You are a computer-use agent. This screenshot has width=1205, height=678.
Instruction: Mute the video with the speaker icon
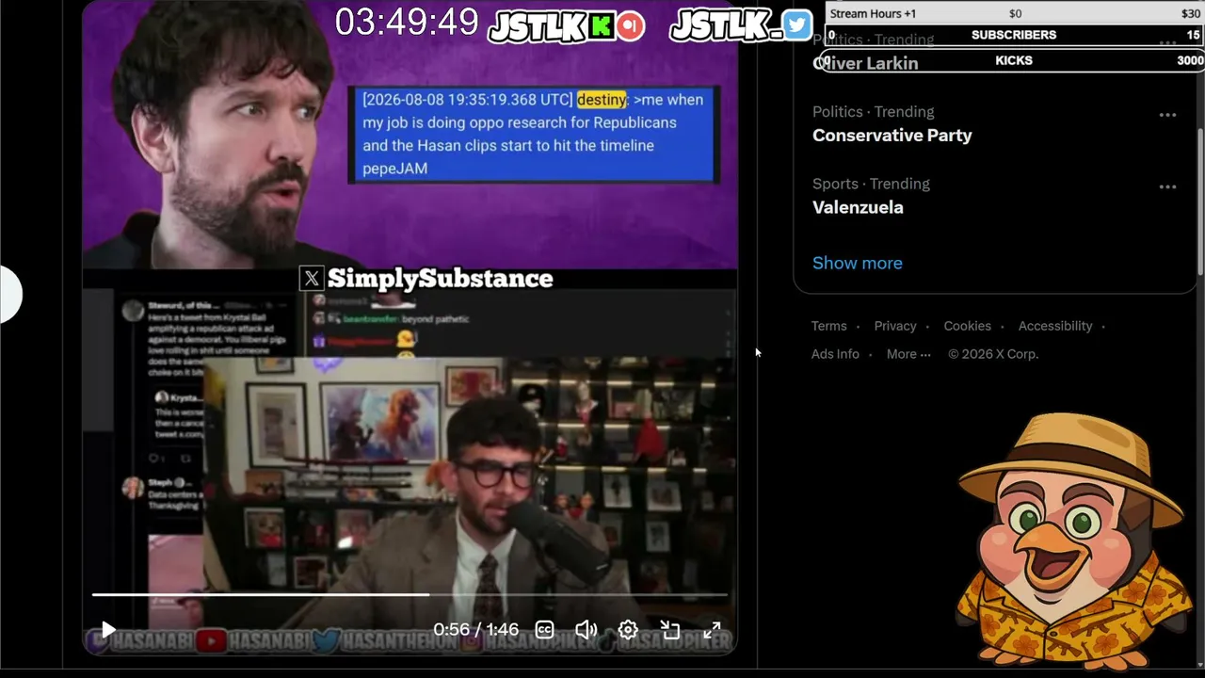[x=586, y=630]
